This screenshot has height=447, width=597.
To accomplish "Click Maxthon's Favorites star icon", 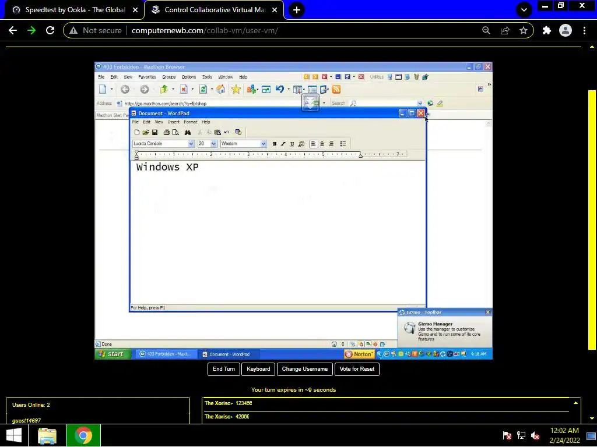I will click(x=236, y=89).
